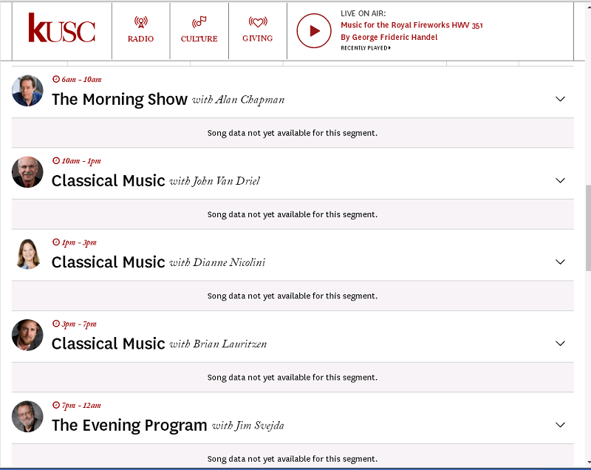Viewport: 591px width, 470px height.
Task: Play the live on air stream
Action: 313,30
